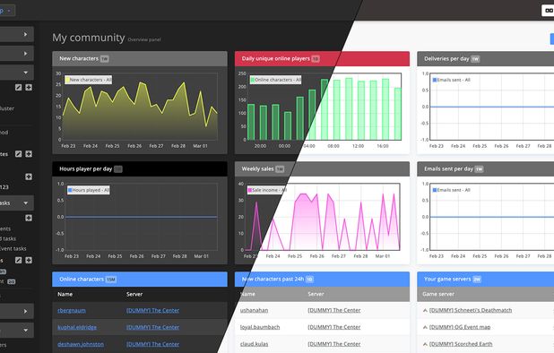The width and height of the screenshot is (554, 353).
Task: Expand the second collapsed sidebar section arrow
Action: [x=25, y=54]
